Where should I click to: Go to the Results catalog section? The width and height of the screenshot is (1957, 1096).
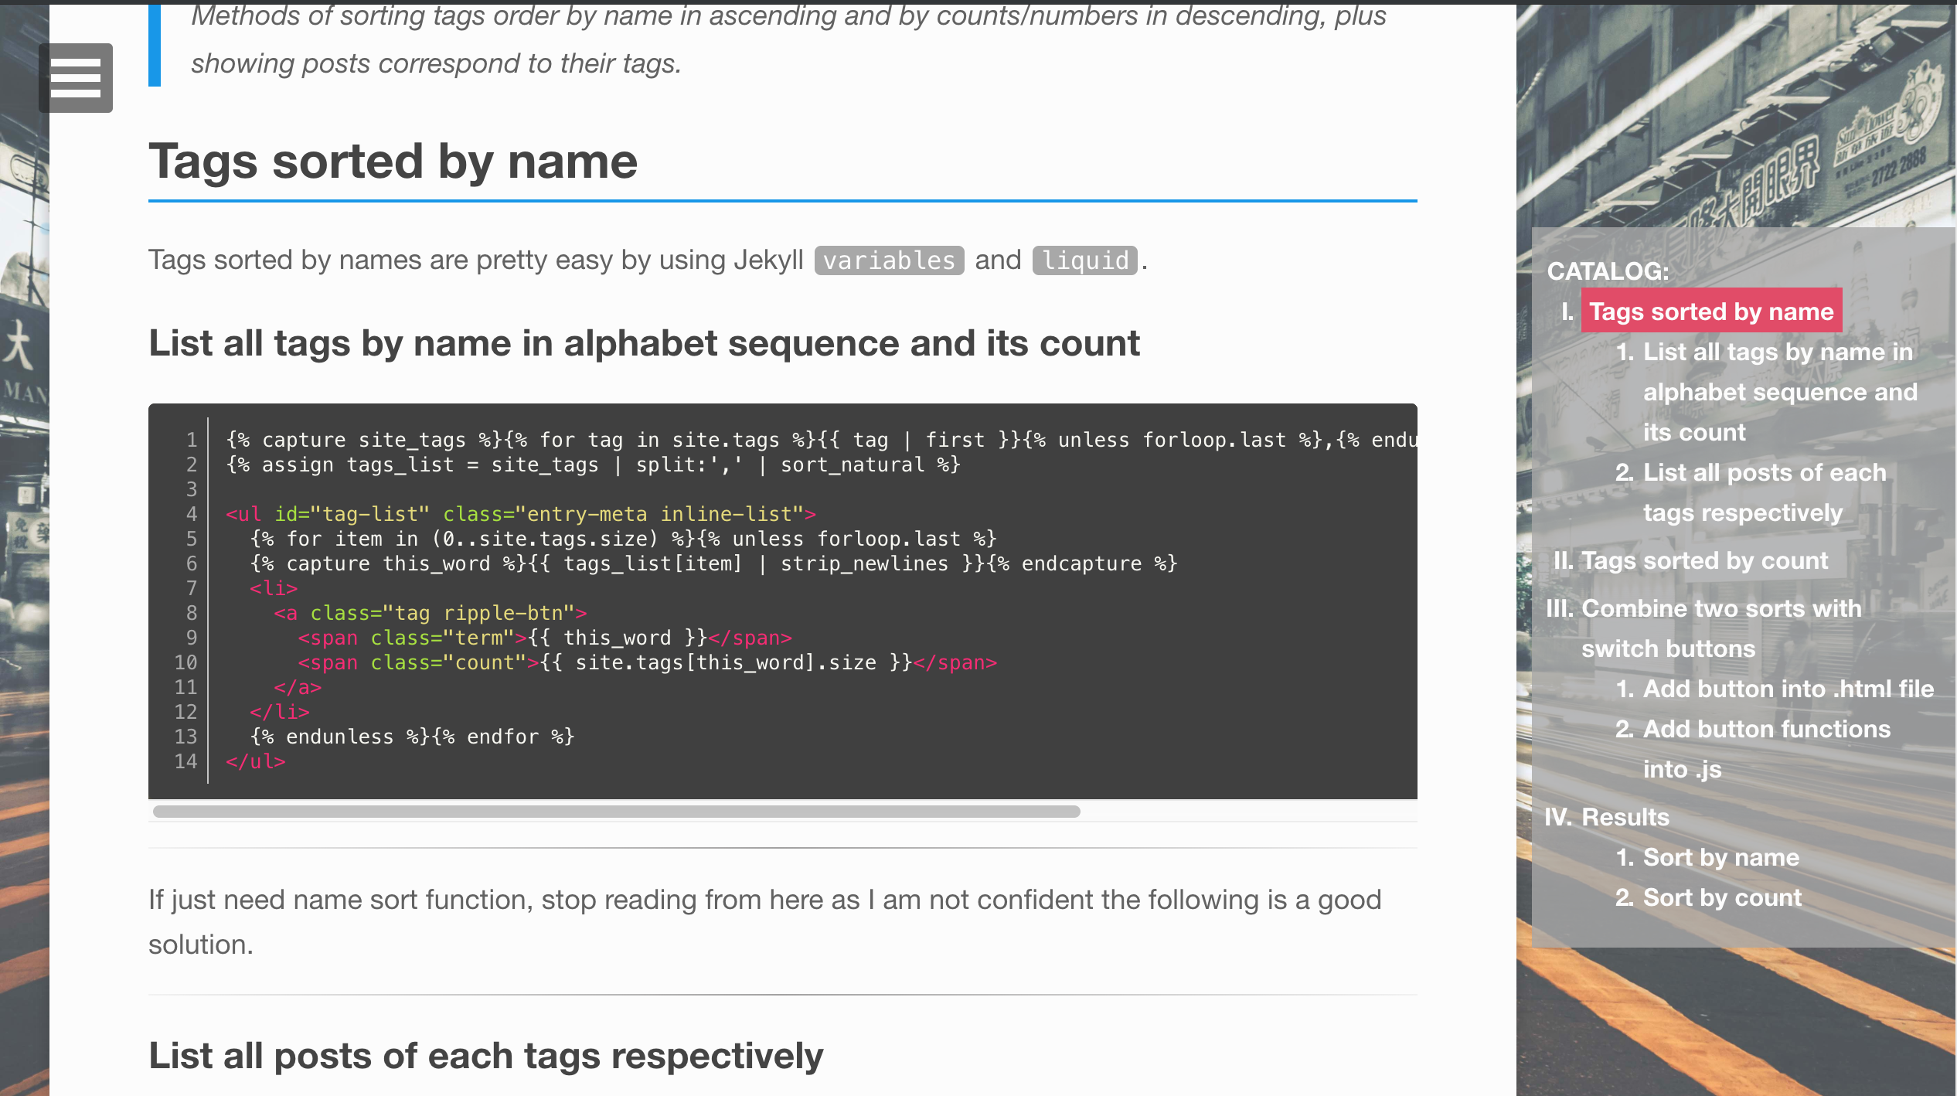[1624, 817]
